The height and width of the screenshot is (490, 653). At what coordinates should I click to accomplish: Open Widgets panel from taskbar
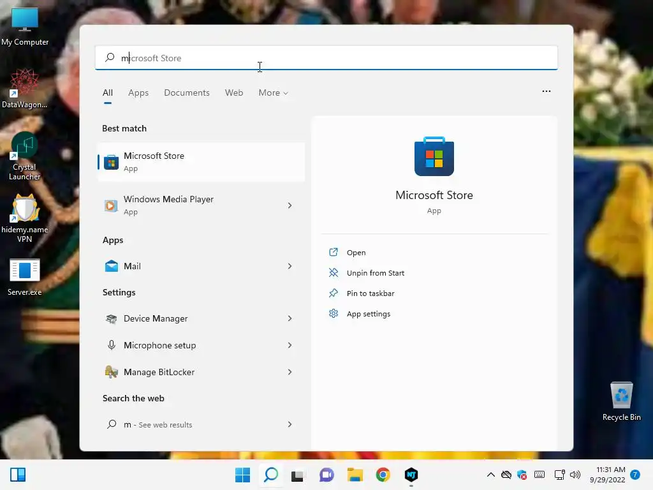(18, 475)
